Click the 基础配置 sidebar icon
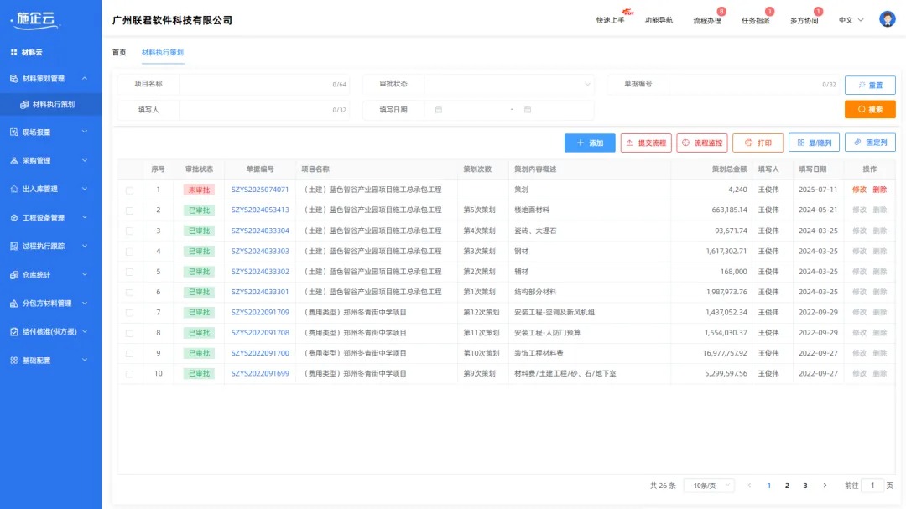The width and height of the screenshot is (906, 509). tap(14, 360)
